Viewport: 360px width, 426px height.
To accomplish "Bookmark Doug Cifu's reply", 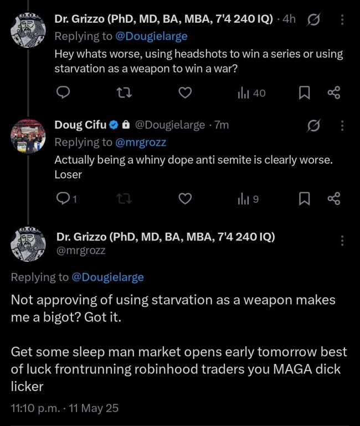I will click(x=304, y=199).
